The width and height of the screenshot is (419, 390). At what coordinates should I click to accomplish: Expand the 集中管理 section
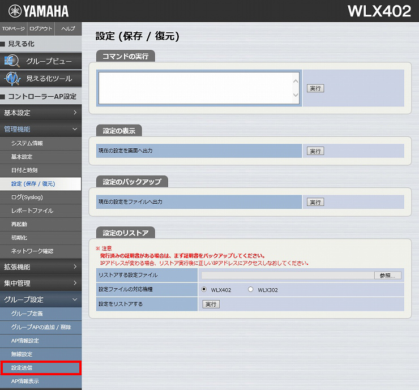point(41,283)
